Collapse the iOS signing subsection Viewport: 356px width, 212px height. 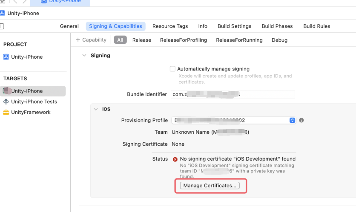(x=96, y=109)
